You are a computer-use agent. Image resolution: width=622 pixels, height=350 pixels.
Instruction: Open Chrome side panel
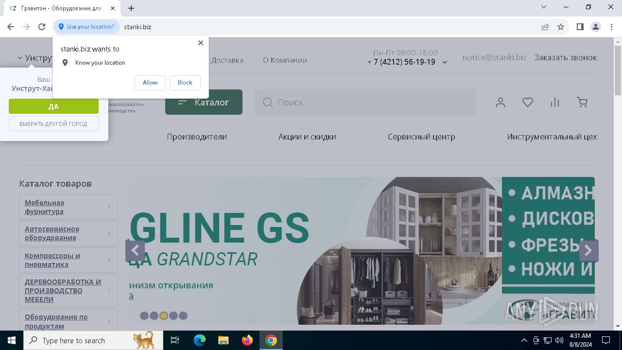click(x=580, y=27)
